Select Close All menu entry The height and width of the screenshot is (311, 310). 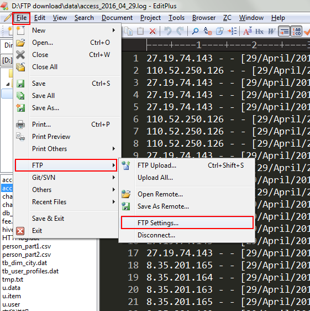point(67,67)
